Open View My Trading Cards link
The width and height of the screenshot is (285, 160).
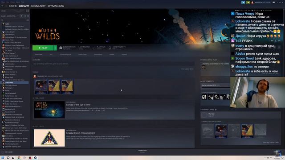pyautogui.click(x=271, y=142)
